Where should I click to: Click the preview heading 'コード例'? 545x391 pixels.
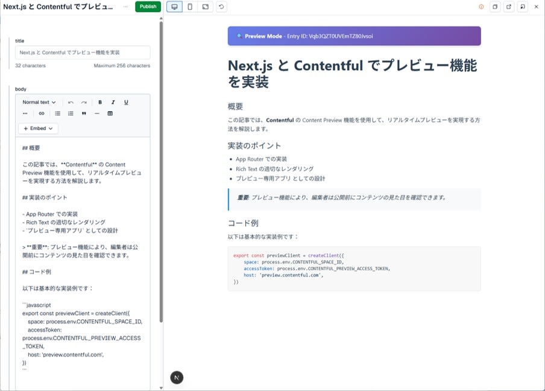pyautogui.click(x=243, y=223)
